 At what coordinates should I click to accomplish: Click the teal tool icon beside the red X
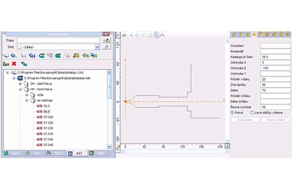tap(24, 64)
